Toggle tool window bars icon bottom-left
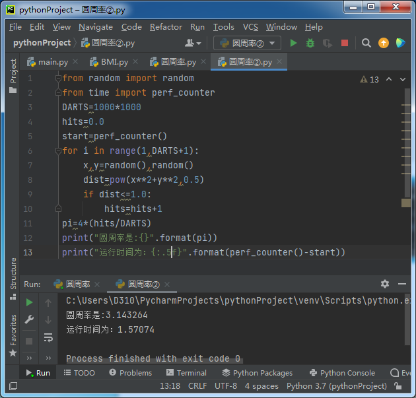This screenshot has width=416, height=398. click(x=13, y=386)
